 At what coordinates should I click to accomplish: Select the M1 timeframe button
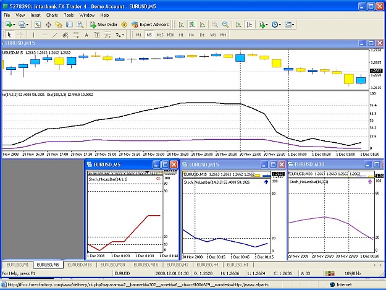coord(139,35)
